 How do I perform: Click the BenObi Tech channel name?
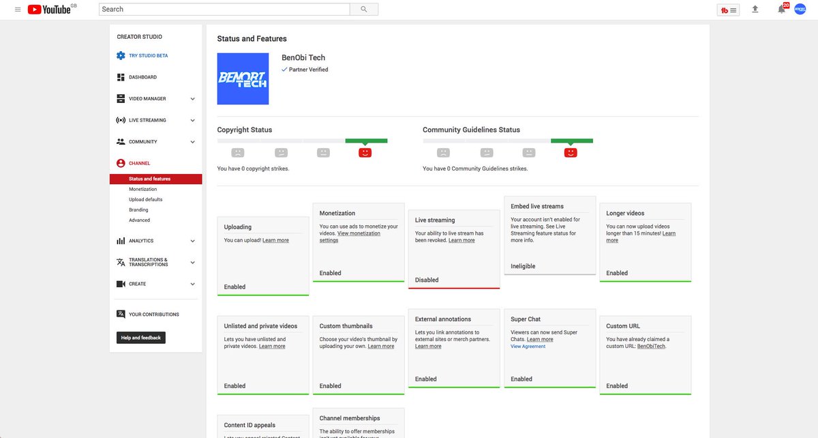(x=303, y=58)
